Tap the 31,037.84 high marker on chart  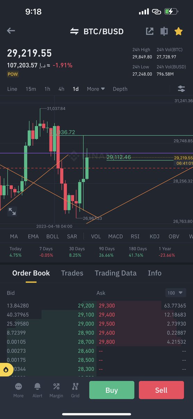[x=56, y=109]
